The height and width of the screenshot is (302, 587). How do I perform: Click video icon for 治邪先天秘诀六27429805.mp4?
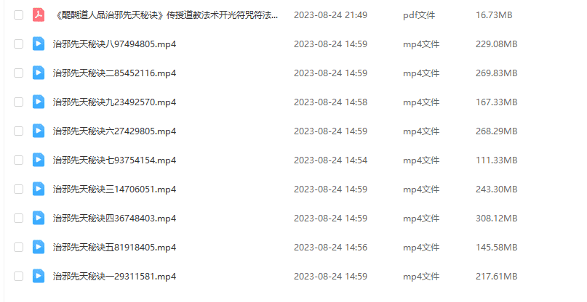39,131
